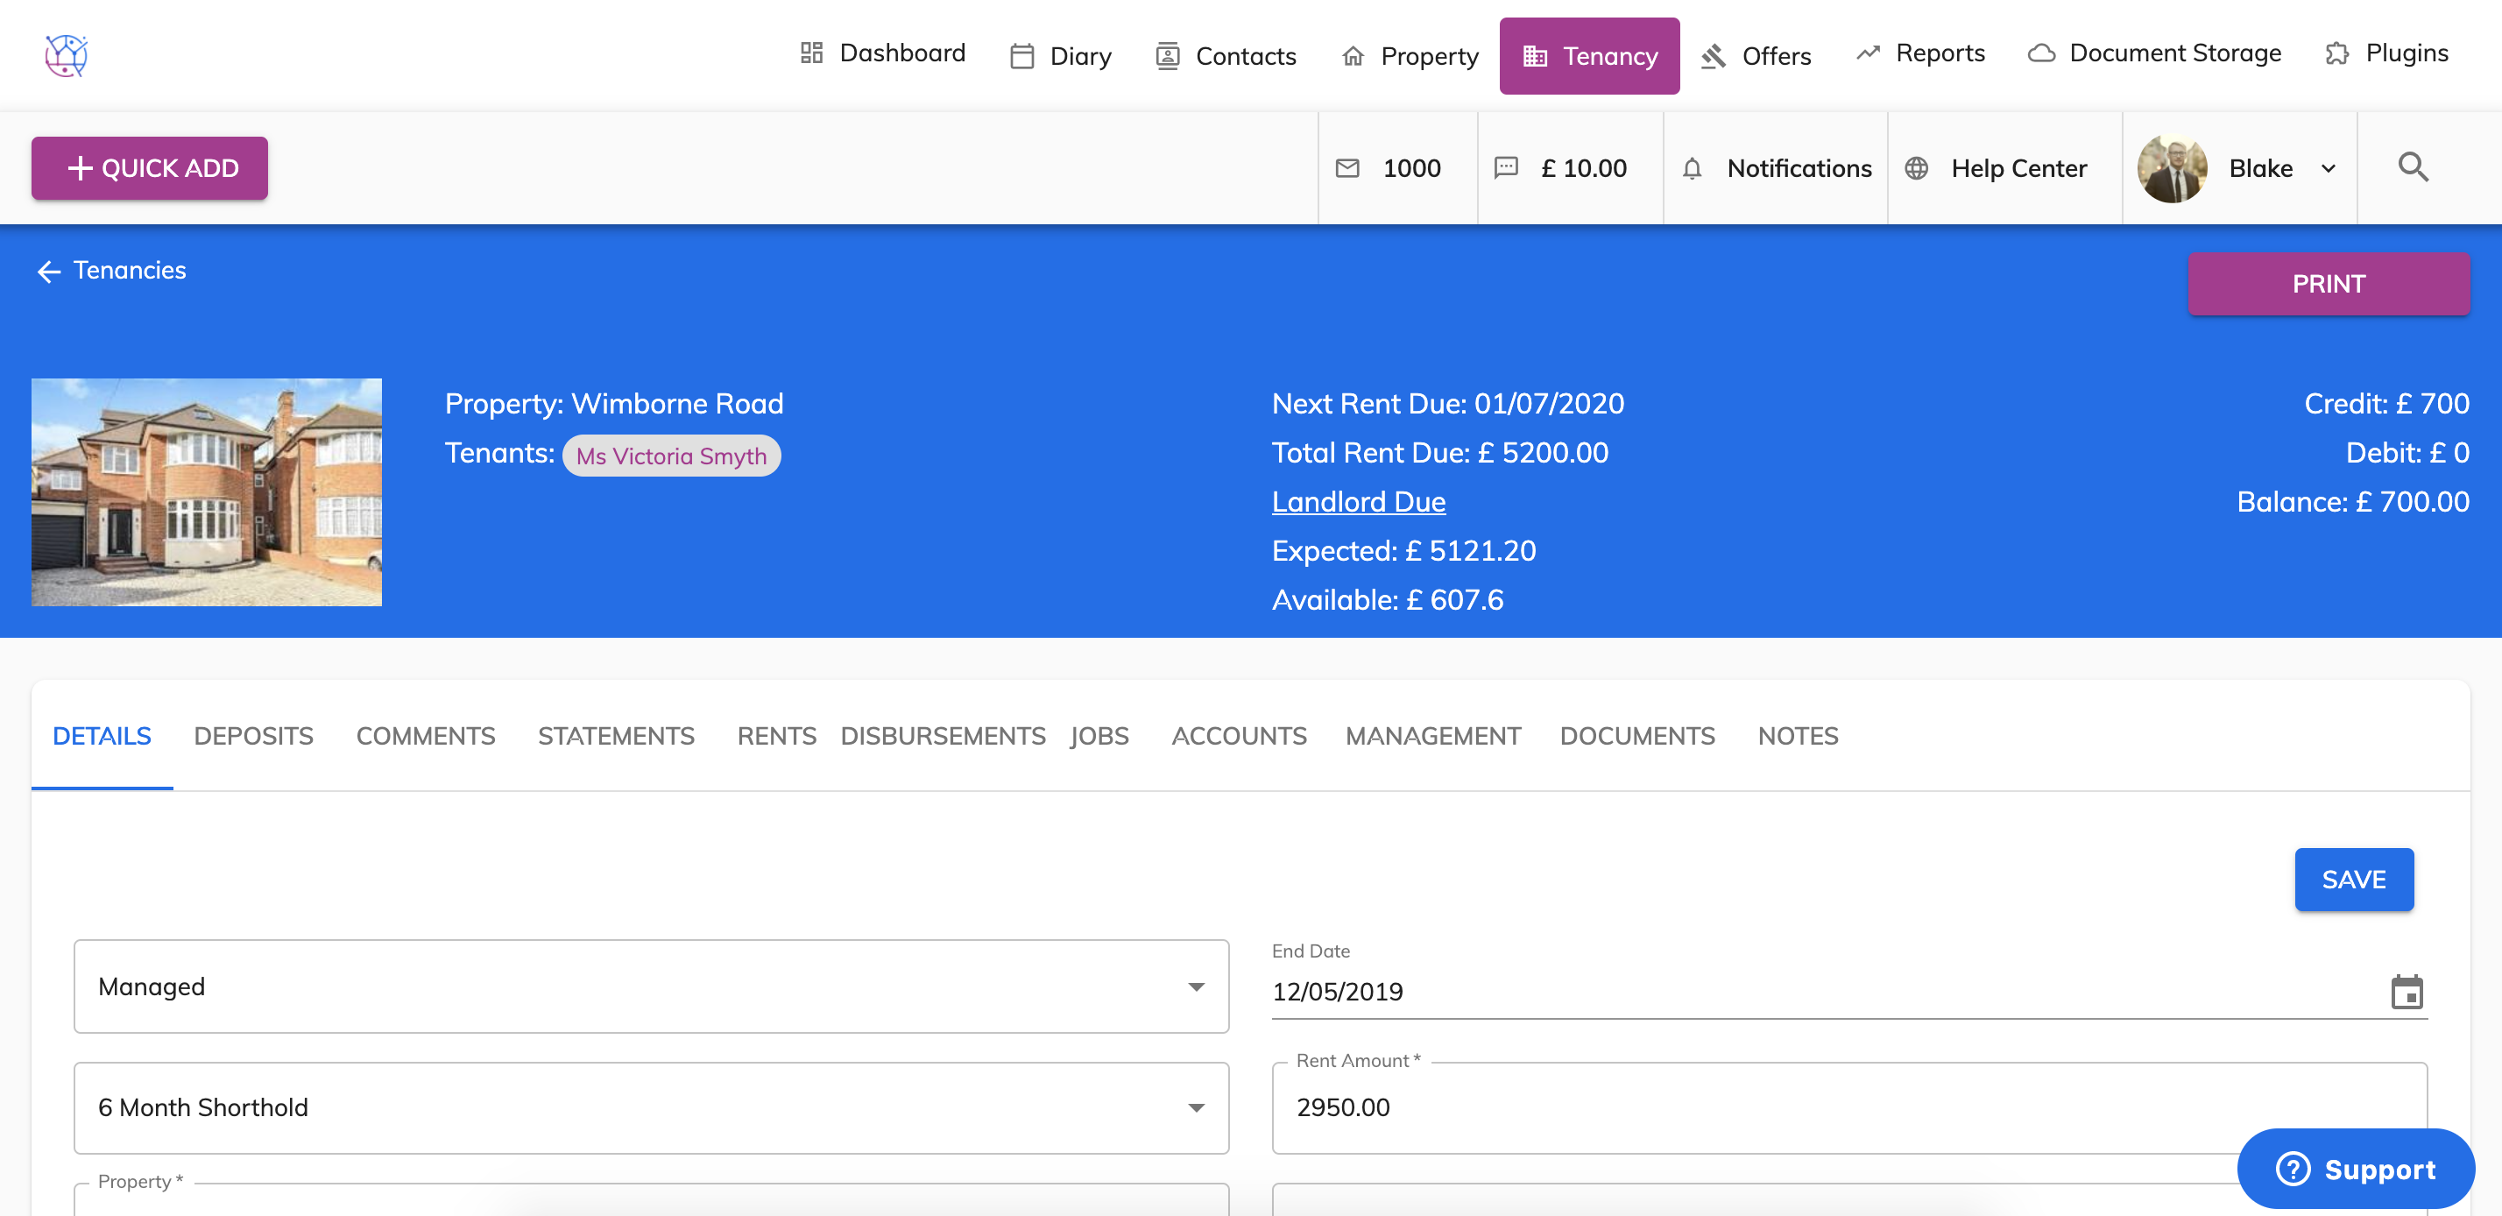
Task: Expand the 6 Month Shorthold dropdown
Action: 651,1107
